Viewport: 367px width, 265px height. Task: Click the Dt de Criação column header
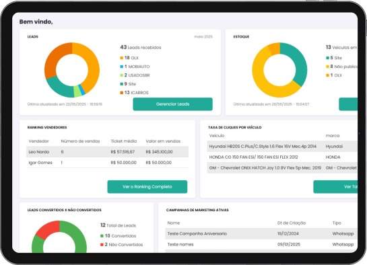(292, 223)
